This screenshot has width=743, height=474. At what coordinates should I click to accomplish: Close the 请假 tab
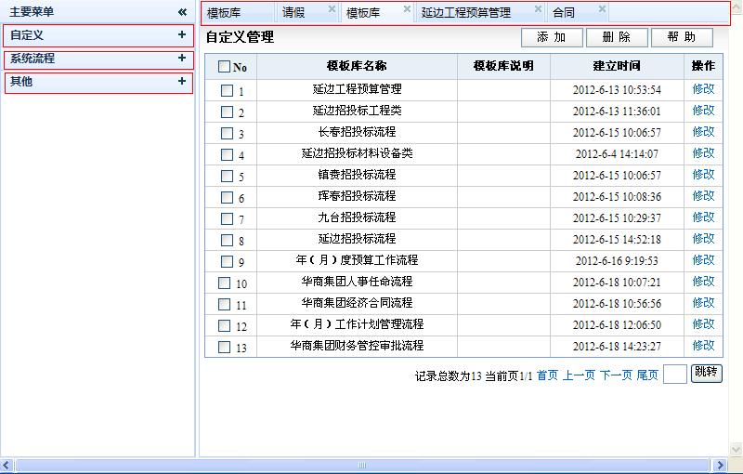332,9
